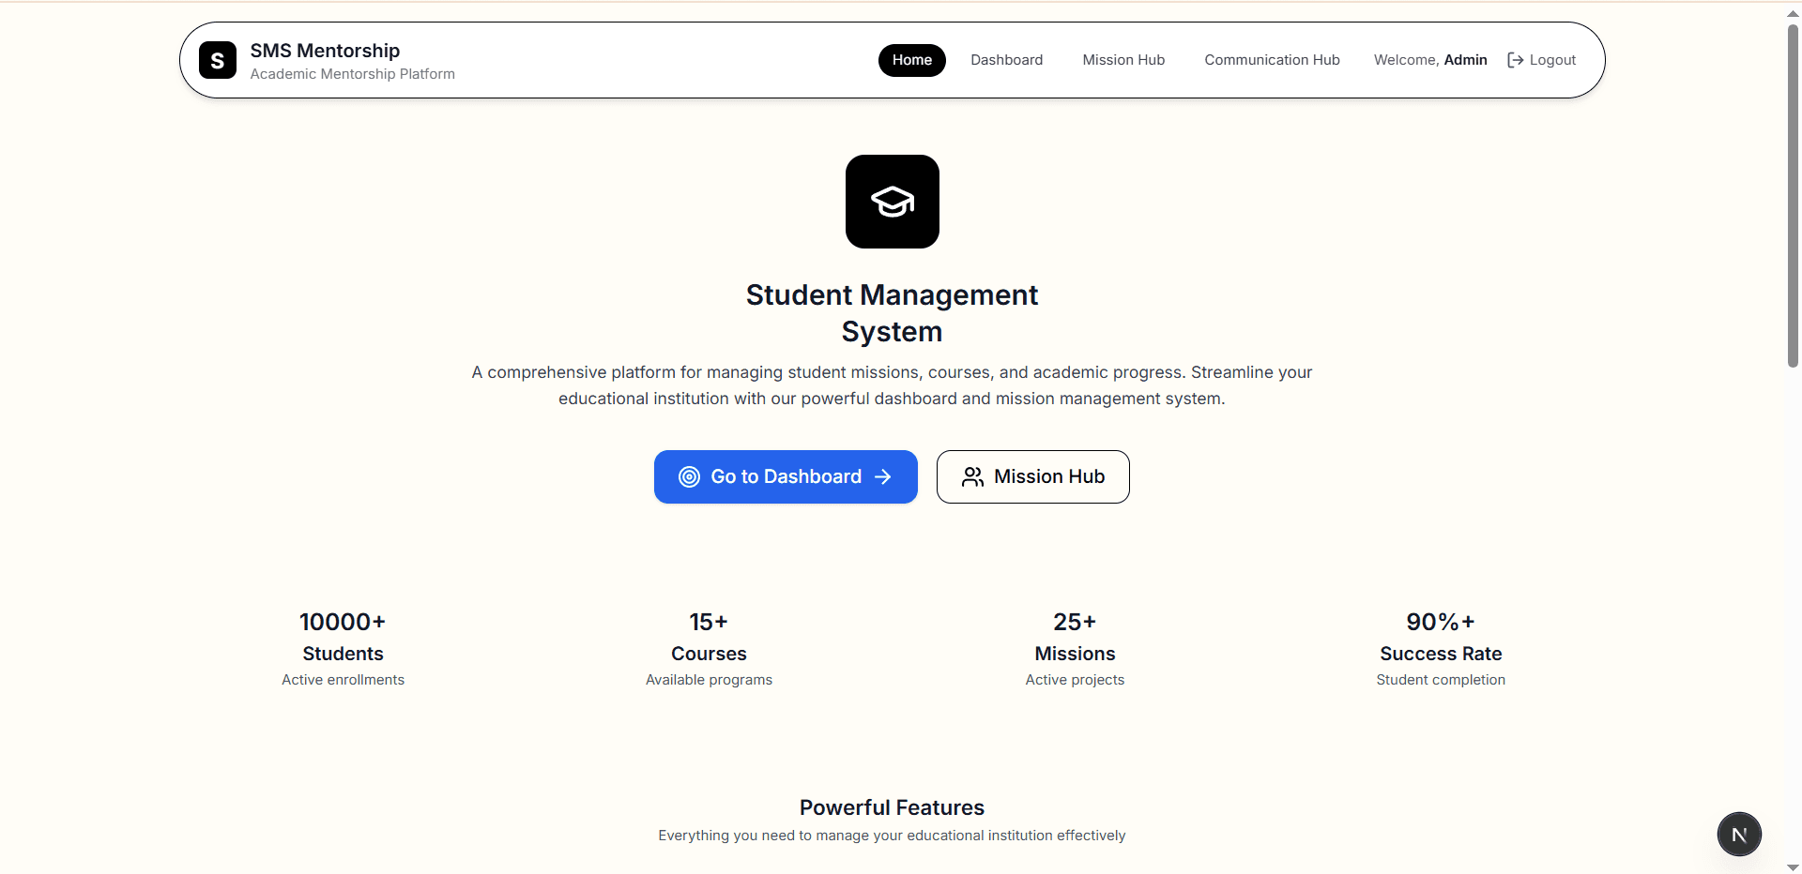The width and height of the screenshot is (1802, 874).
Task: Click the logout arrow icon
Action: point(1515,60)
